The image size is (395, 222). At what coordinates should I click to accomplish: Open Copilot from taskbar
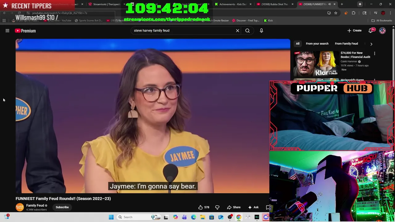[175, 217]
